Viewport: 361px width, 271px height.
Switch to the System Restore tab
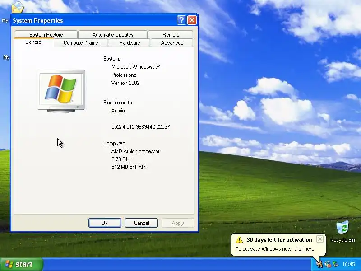[x=46, y=35]
